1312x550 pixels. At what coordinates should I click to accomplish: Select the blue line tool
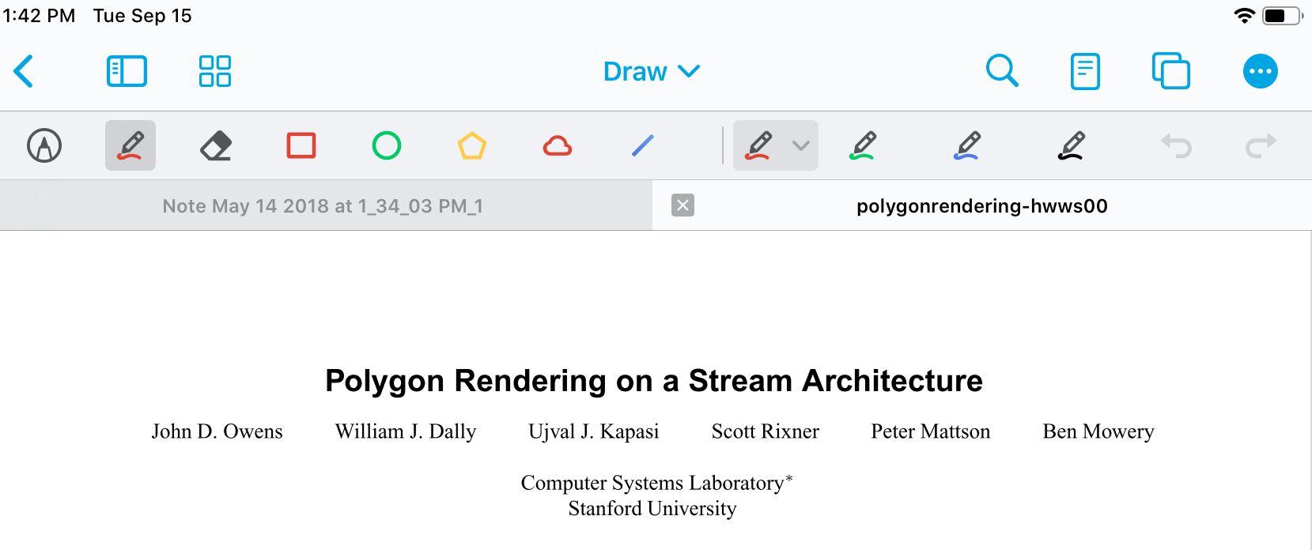tap(643, 145)
